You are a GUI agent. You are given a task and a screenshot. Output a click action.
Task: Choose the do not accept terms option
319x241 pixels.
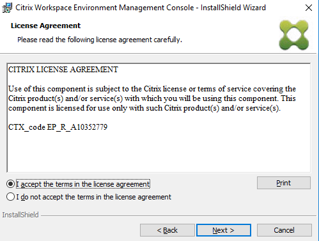pyautogui.click(x=10, y=197)
